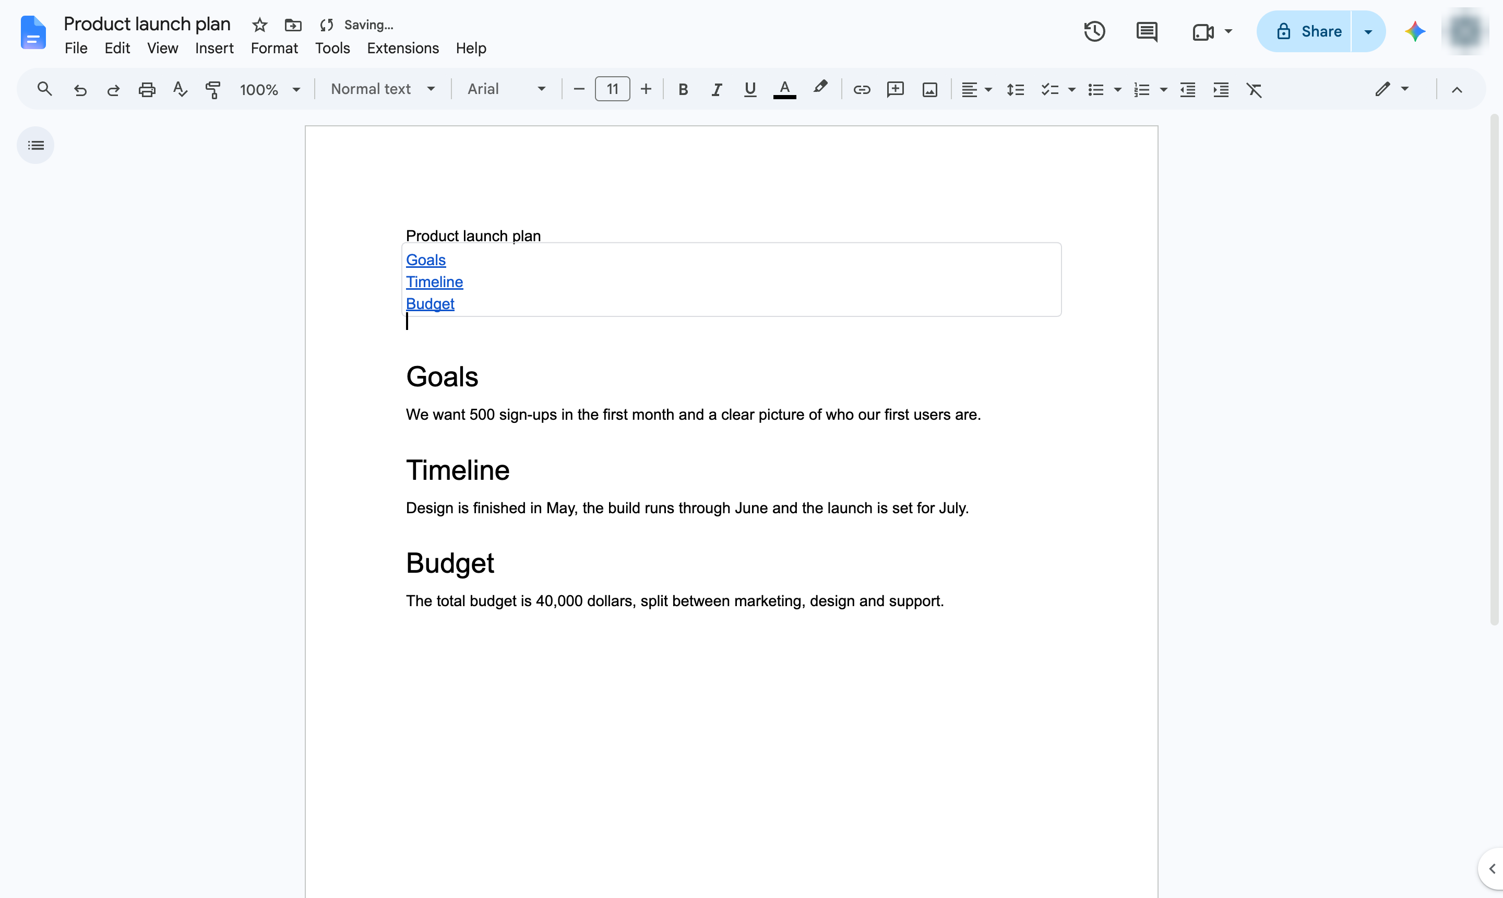Clear formatting from selected text
The width and height of the screenshot is (1503, 898).
coord(1254,90)
